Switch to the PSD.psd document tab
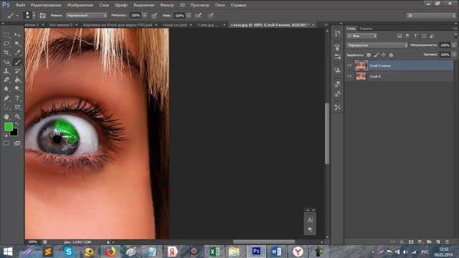 coord(118,25)
